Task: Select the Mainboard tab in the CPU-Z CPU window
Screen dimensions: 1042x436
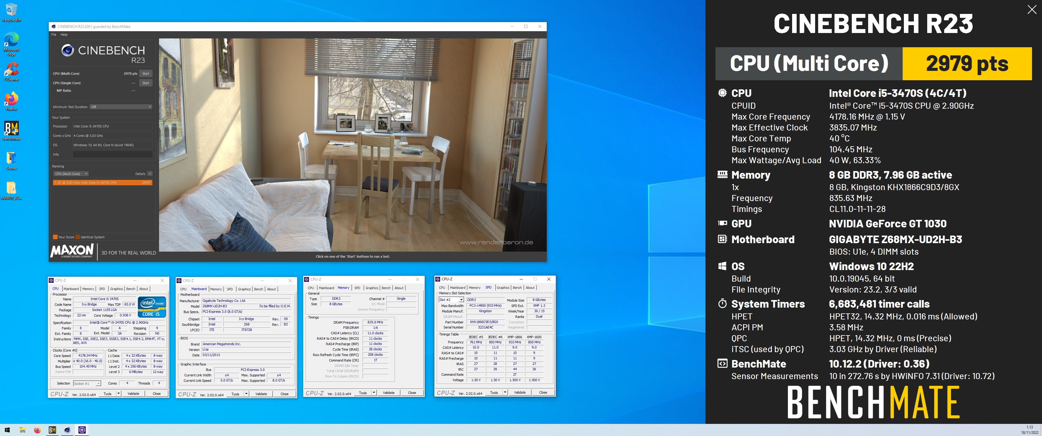Action: (71, 289)
